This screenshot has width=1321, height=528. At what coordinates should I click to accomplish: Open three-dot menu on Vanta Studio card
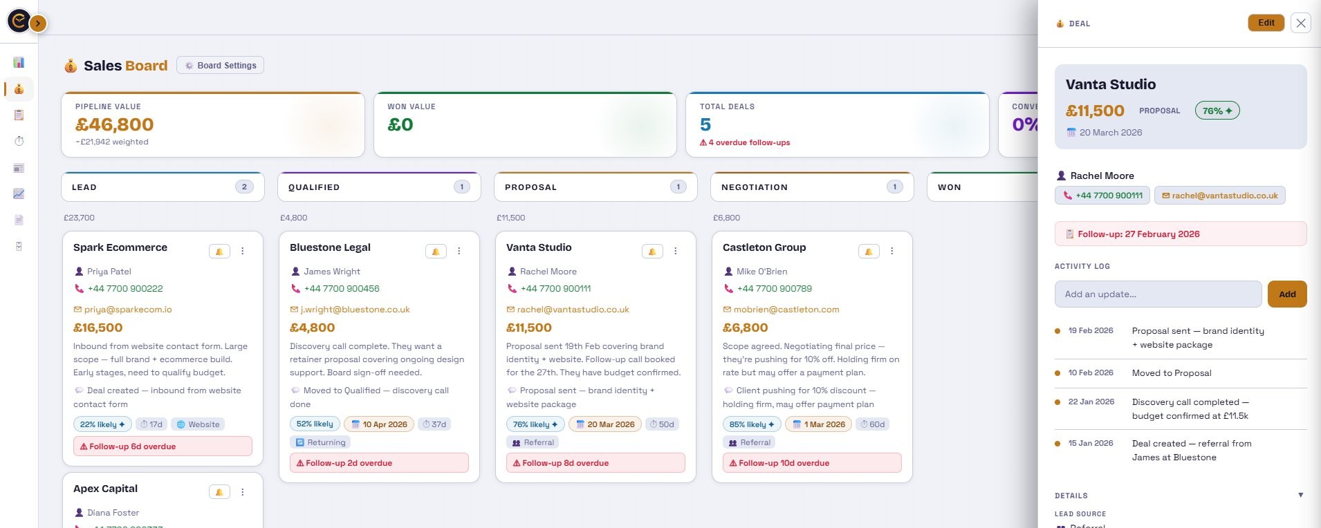(676, 251)
